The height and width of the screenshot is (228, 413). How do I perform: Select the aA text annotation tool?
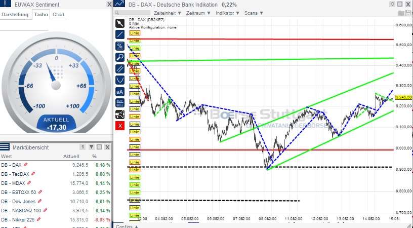(x=120, y=92)
